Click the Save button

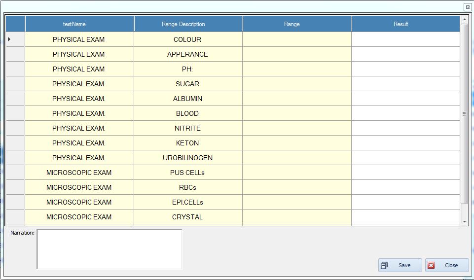tap(400, 265)
